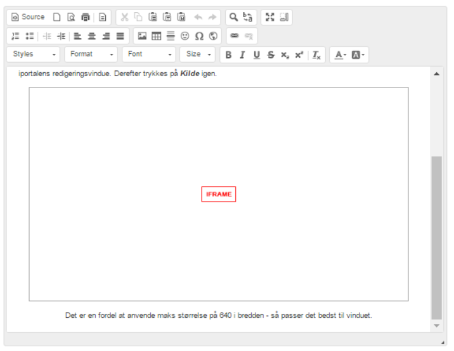Click Paste from Word icon
The width and height of the screenshot is (454, 351).
pyautogui.click(x=181, y=17)
